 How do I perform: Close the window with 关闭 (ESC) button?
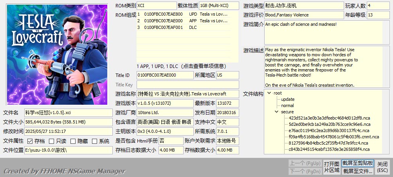tap(382, 167)
